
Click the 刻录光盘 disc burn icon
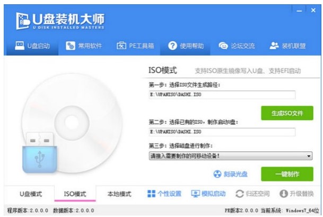tap(217, 174)
